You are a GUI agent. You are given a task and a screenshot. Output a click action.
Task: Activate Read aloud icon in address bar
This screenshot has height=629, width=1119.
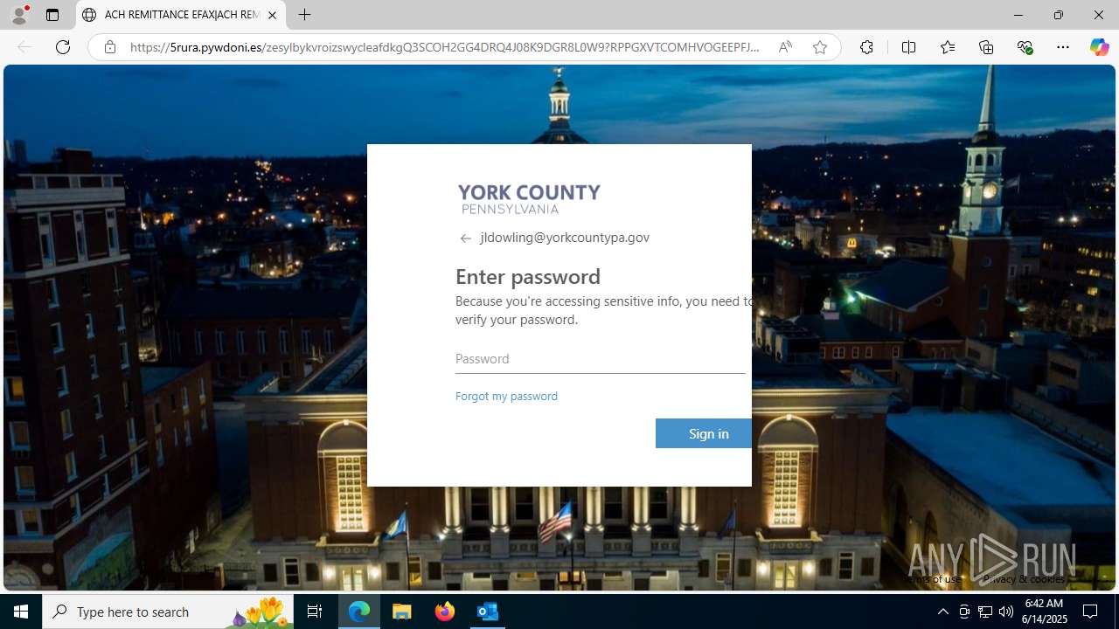(785, 47)
